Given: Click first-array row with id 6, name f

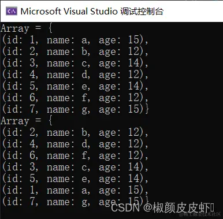Looking at the screenshot, I should (75, 98).
